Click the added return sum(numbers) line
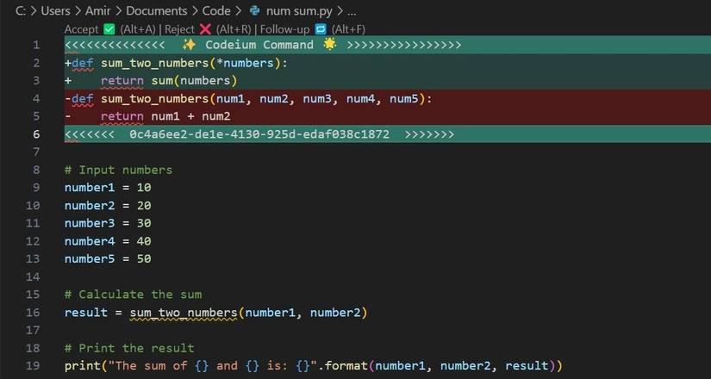This screenshot has width=711, height=379. (387, 81)
